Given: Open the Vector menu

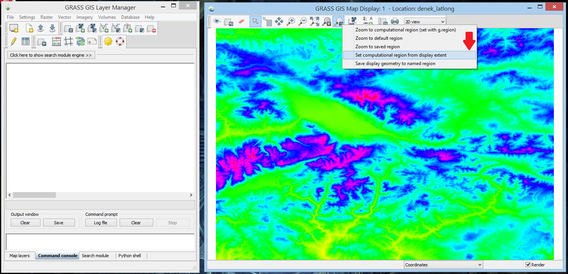Looking at the screenshot, I should coord(65,17).
